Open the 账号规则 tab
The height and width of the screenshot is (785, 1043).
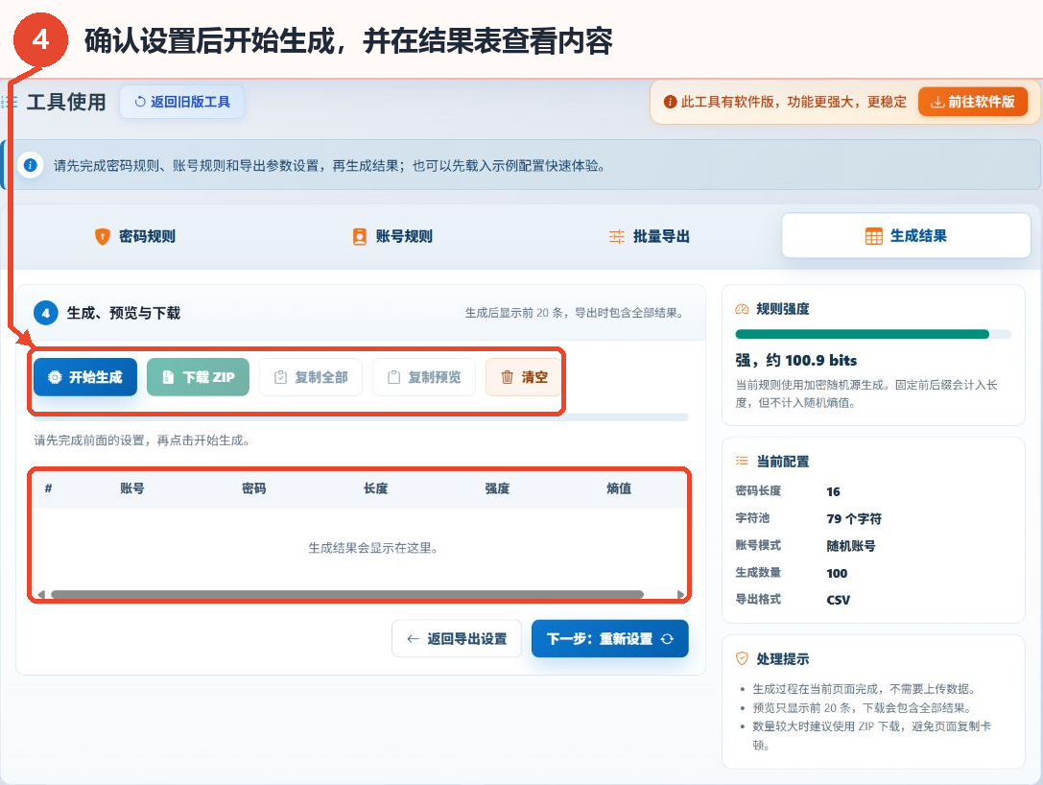(x=392, y=236)
